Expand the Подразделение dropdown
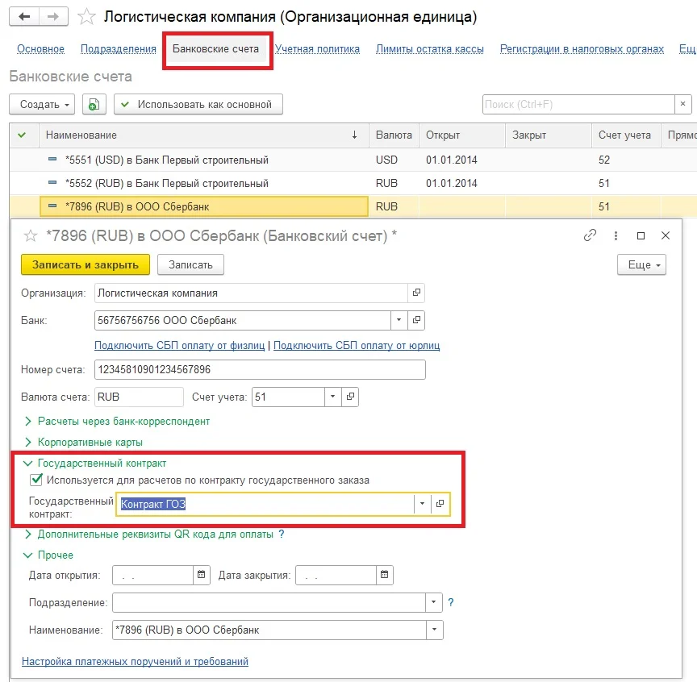Screen dimensions: 697x682 [x=434, y=602]
